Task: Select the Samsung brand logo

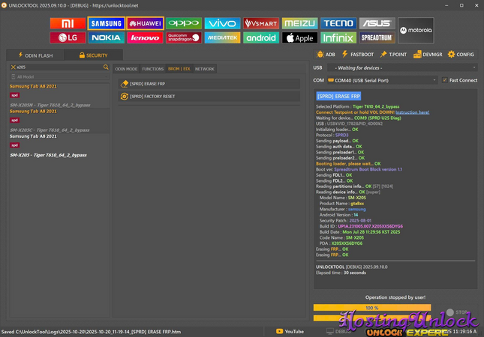Action: click(x=106, y=23)
